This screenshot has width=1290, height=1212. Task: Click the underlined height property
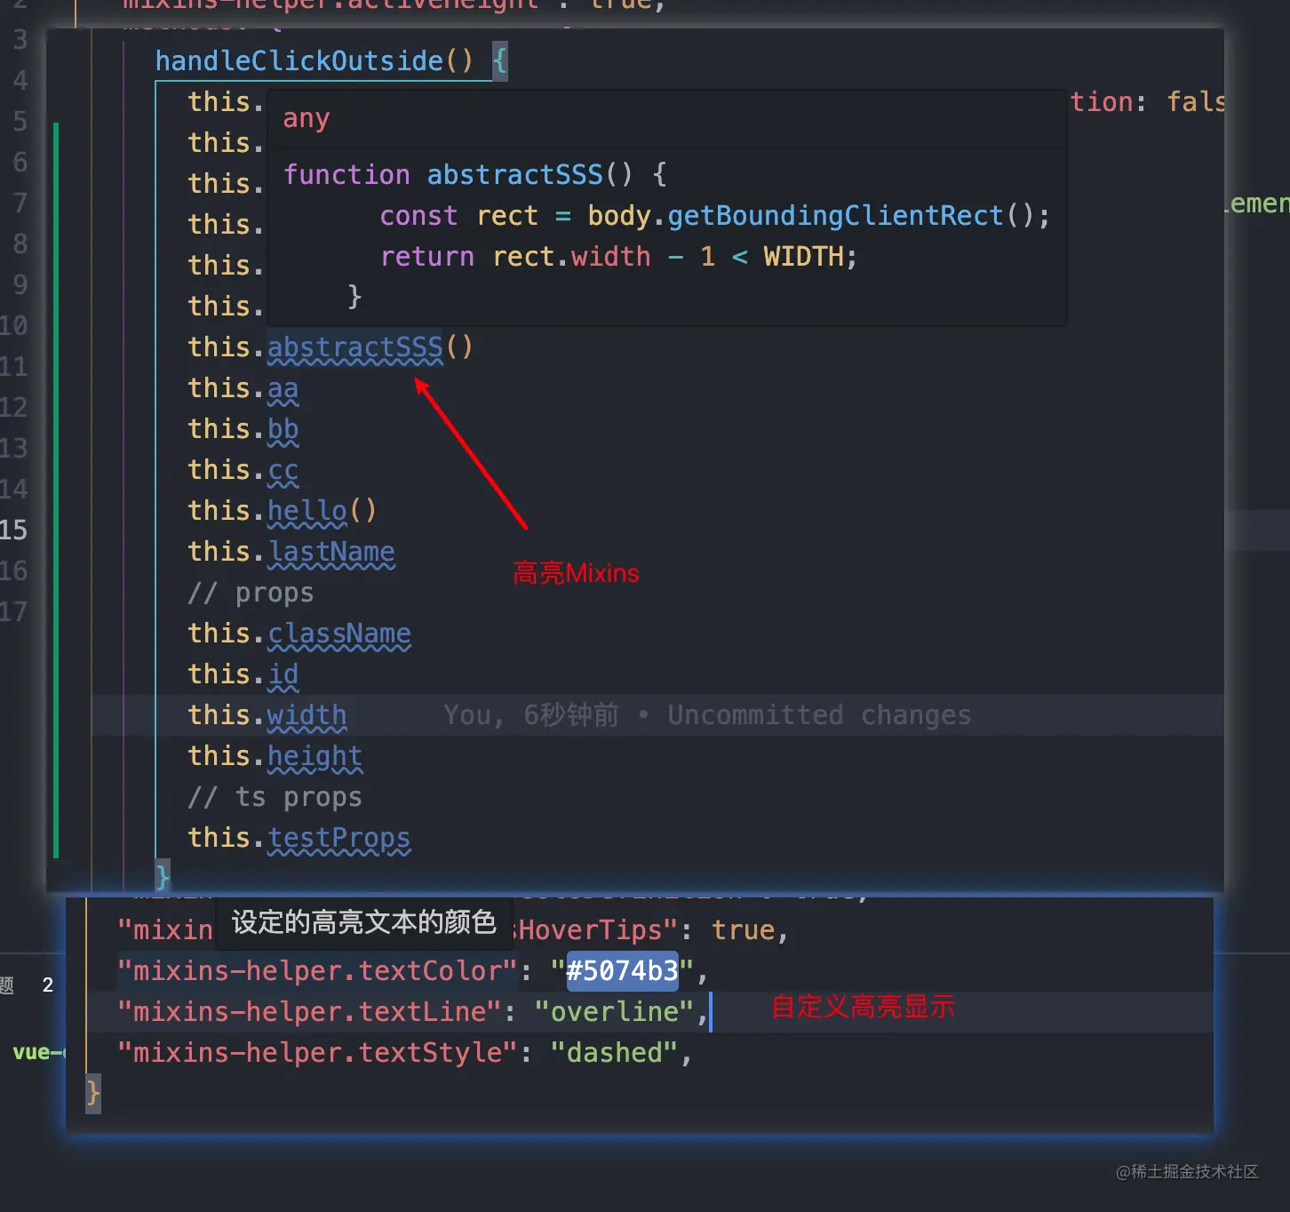click(315, 756)
